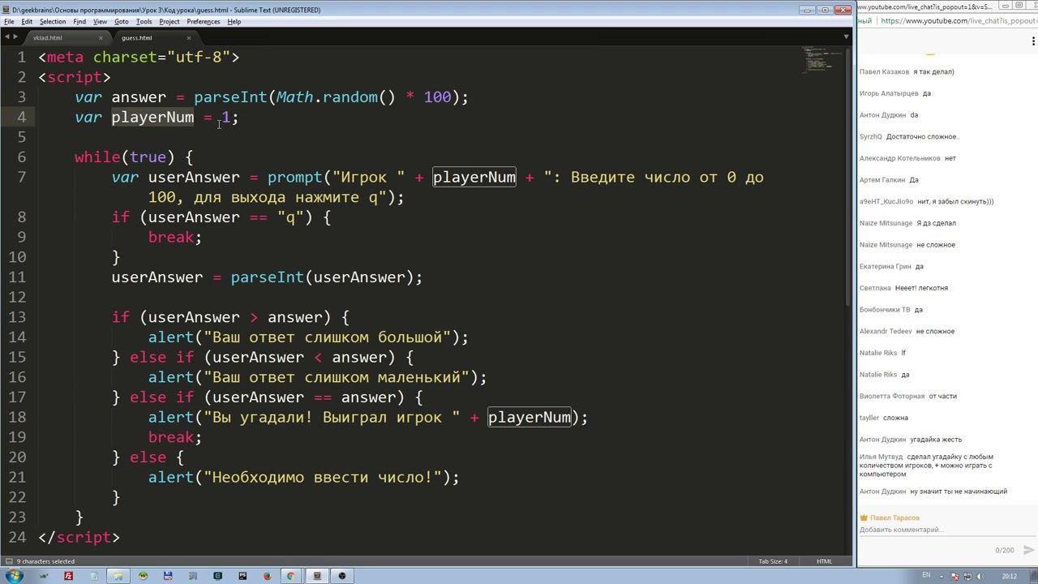
Task: Open the Preferences menu
Action: [x=203, y=22]
